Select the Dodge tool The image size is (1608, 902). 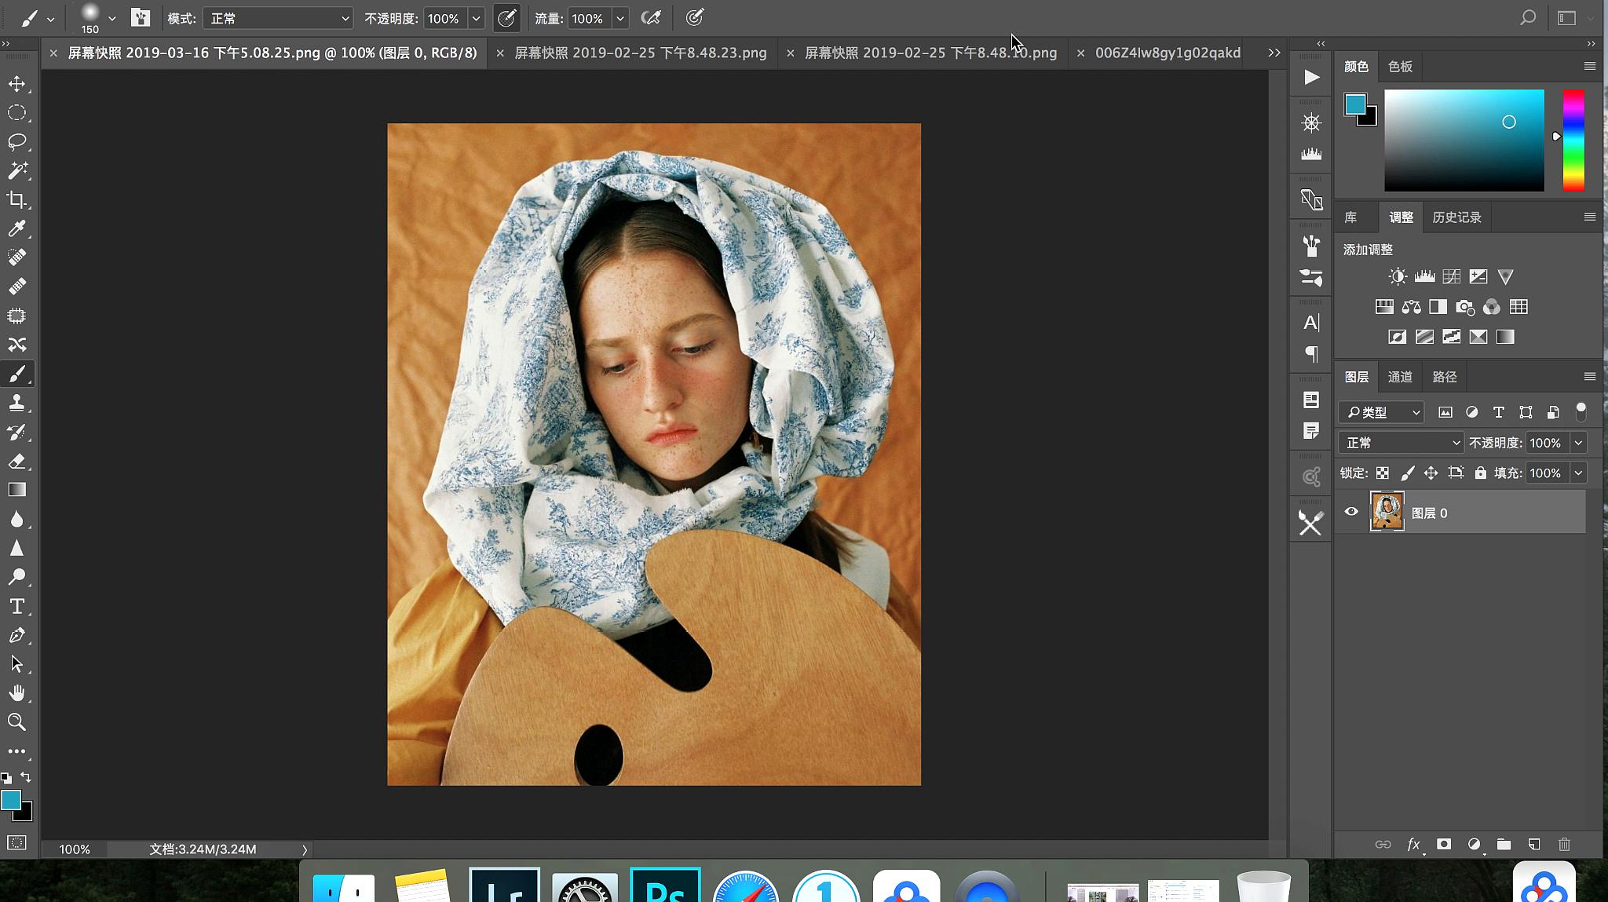pos(16,577)
